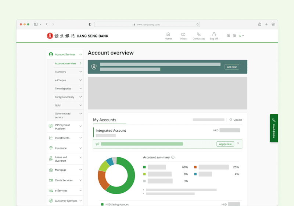Open the Cards Services menu item
The height and width of the screenshot is (206, 294).
click(x=65, y=180)
